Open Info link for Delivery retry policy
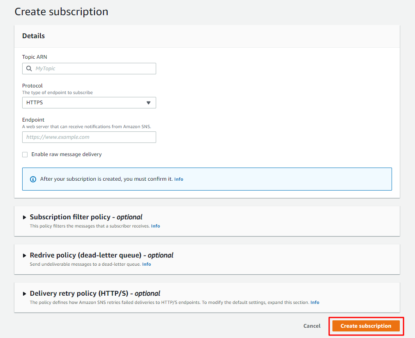 (315, 303)
